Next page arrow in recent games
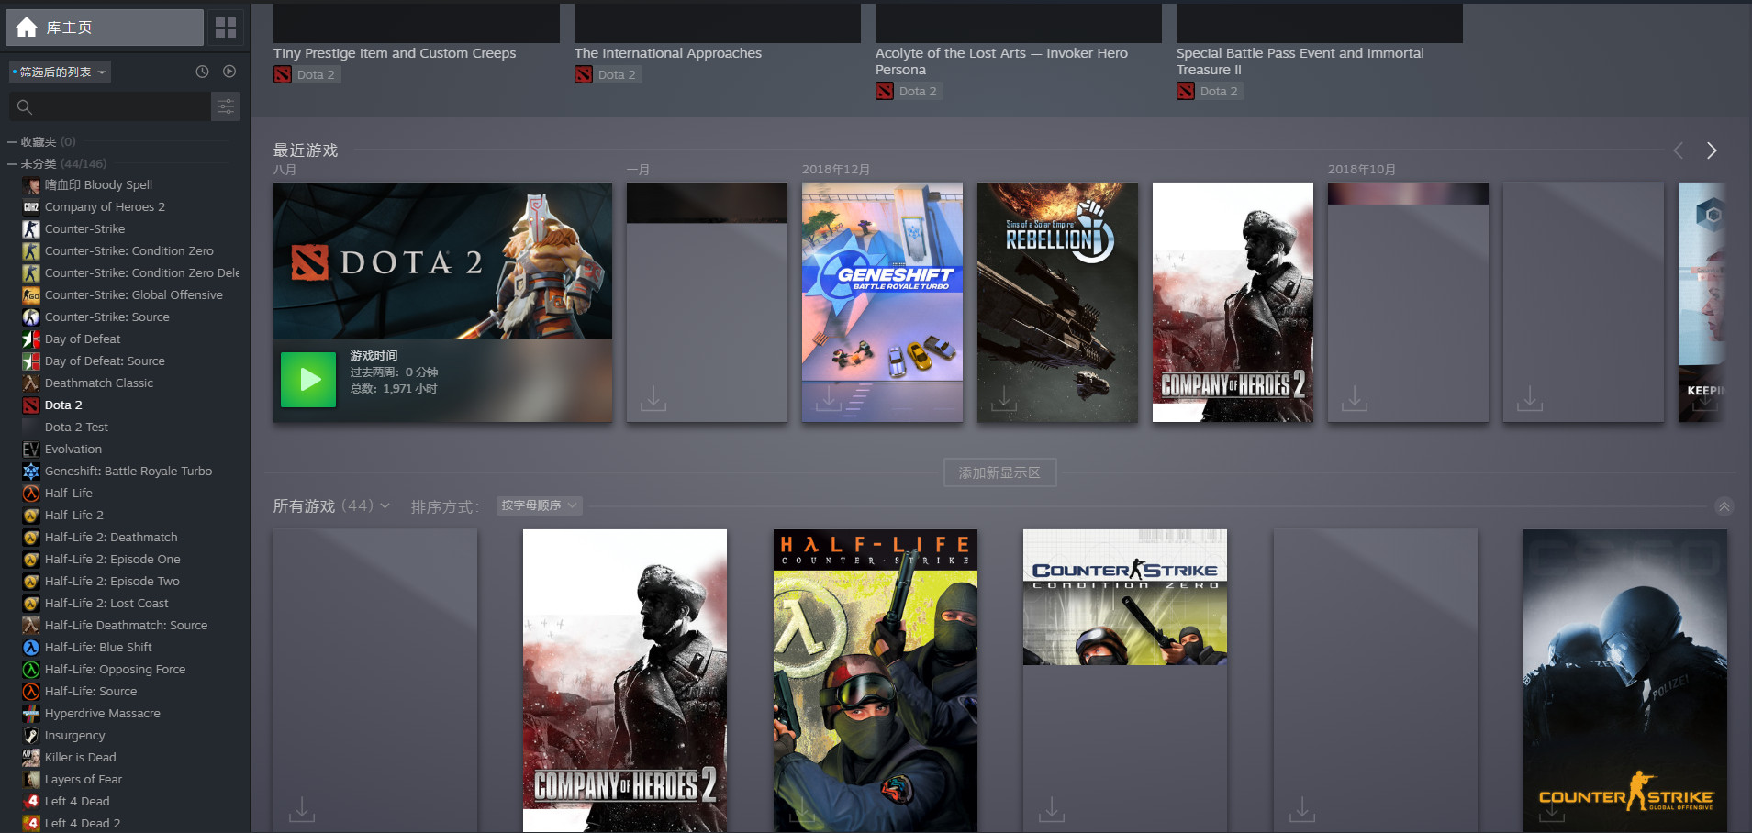 click(x=1712, y=150)
